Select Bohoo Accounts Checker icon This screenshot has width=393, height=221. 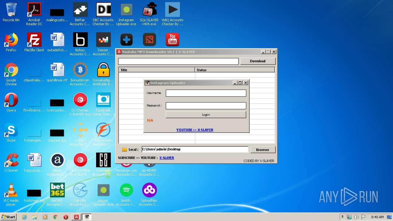coord(80,44)
